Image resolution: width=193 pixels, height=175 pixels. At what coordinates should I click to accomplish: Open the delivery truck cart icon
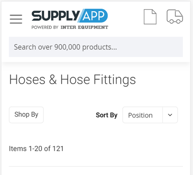pyautogui.click(x=175, y=16)
